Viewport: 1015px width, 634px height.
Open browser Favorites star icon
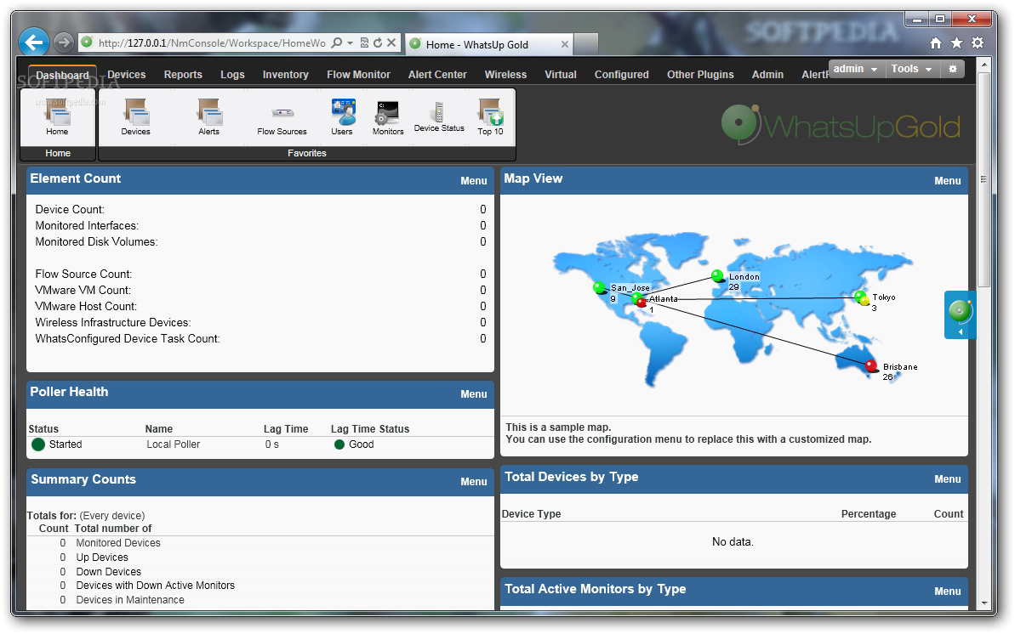tap(956, 42)
